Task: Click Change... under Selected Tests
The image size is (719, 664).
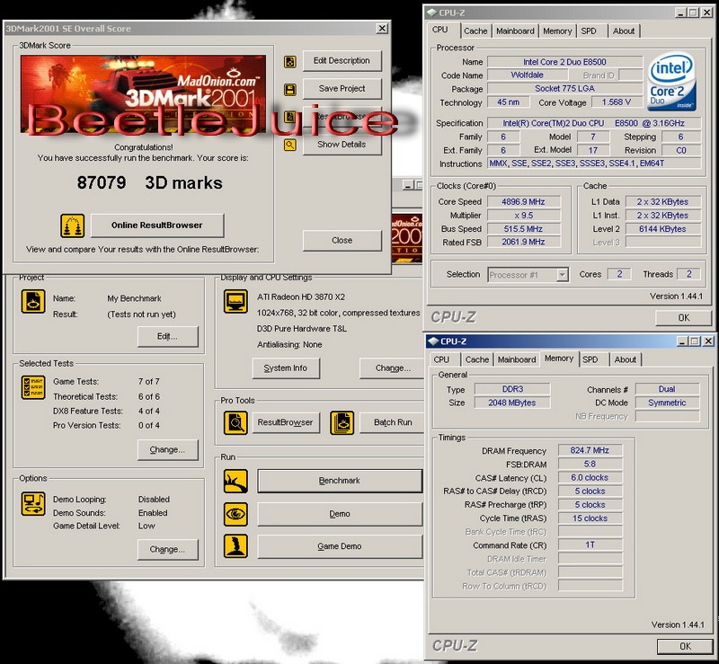Action: point(168,450)
